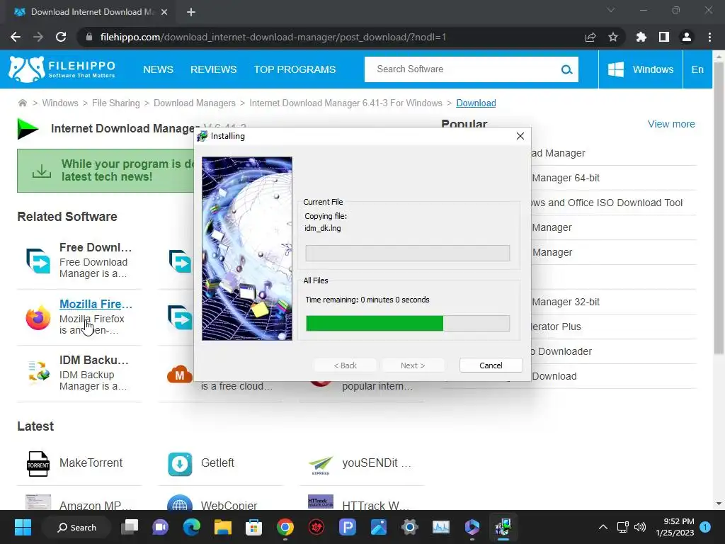725x544 pixels.
Task: Open the En language selector
Action: [x=697, y=69]
